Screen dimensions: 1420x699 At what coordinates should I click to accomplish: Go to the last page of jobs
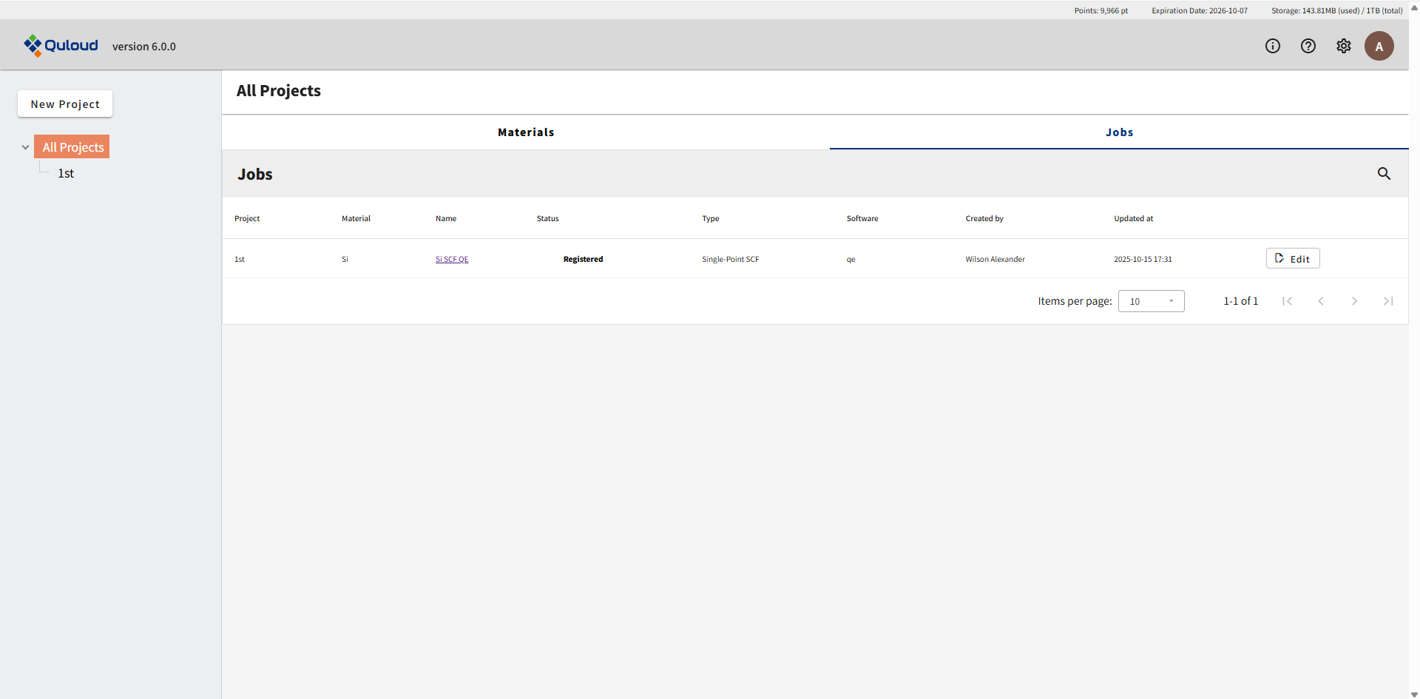tap(1388, 301)
